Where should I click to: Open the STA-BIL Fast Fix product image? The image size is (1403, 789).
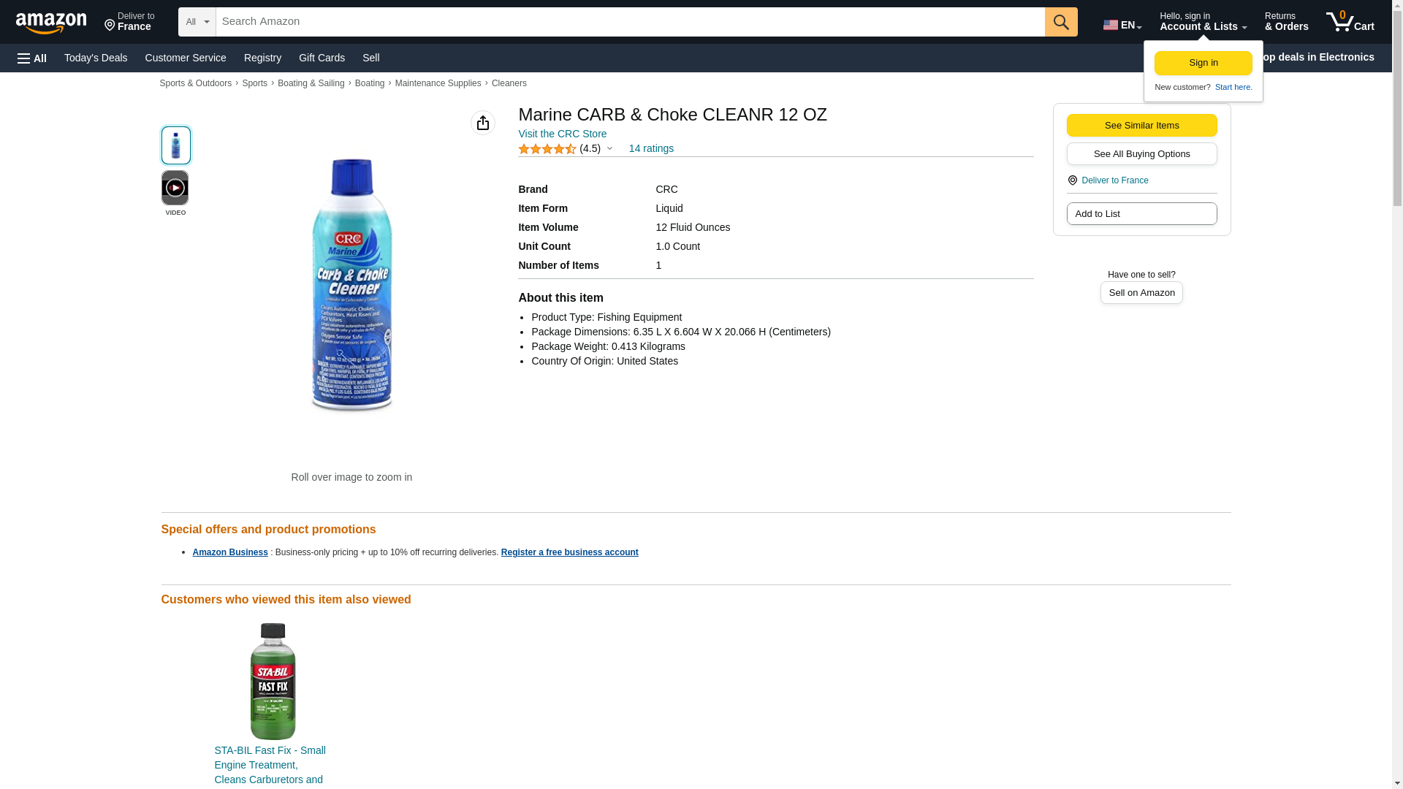[x=273, y=681]
